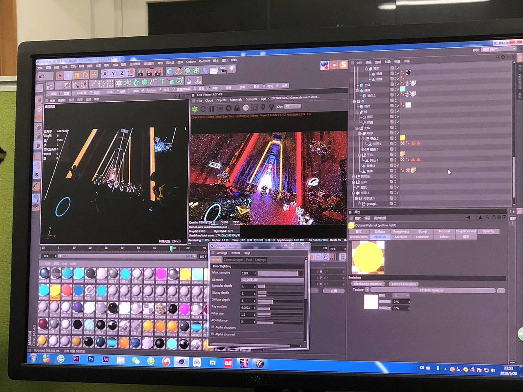The width and height of the screenshot is (523, 392).
Task: Open After Effects from the taskbar
Action: [x=105, y=359]
